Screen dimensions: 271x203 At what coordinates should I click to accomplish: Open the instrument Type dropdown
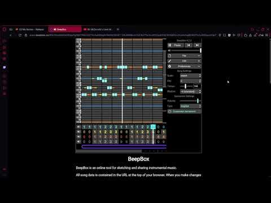[x=190, y=106]
